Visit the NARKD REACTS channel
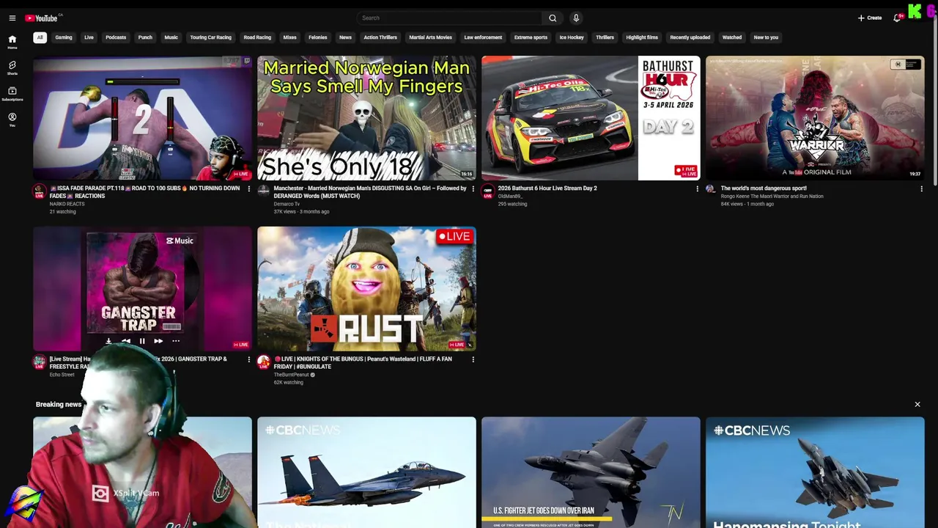Screen dimensions: 938x528 pos(67,204)
